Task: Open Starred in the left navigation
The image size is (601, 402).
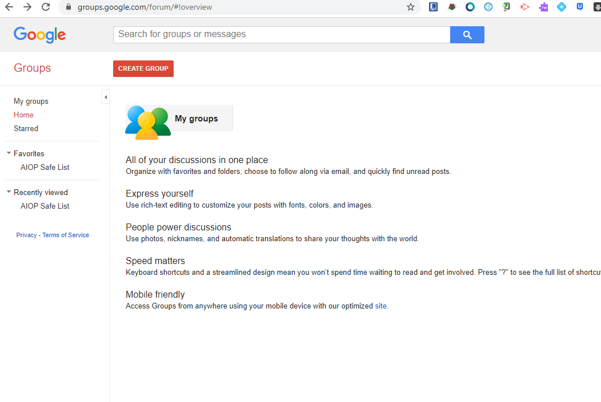Action: 26,129
